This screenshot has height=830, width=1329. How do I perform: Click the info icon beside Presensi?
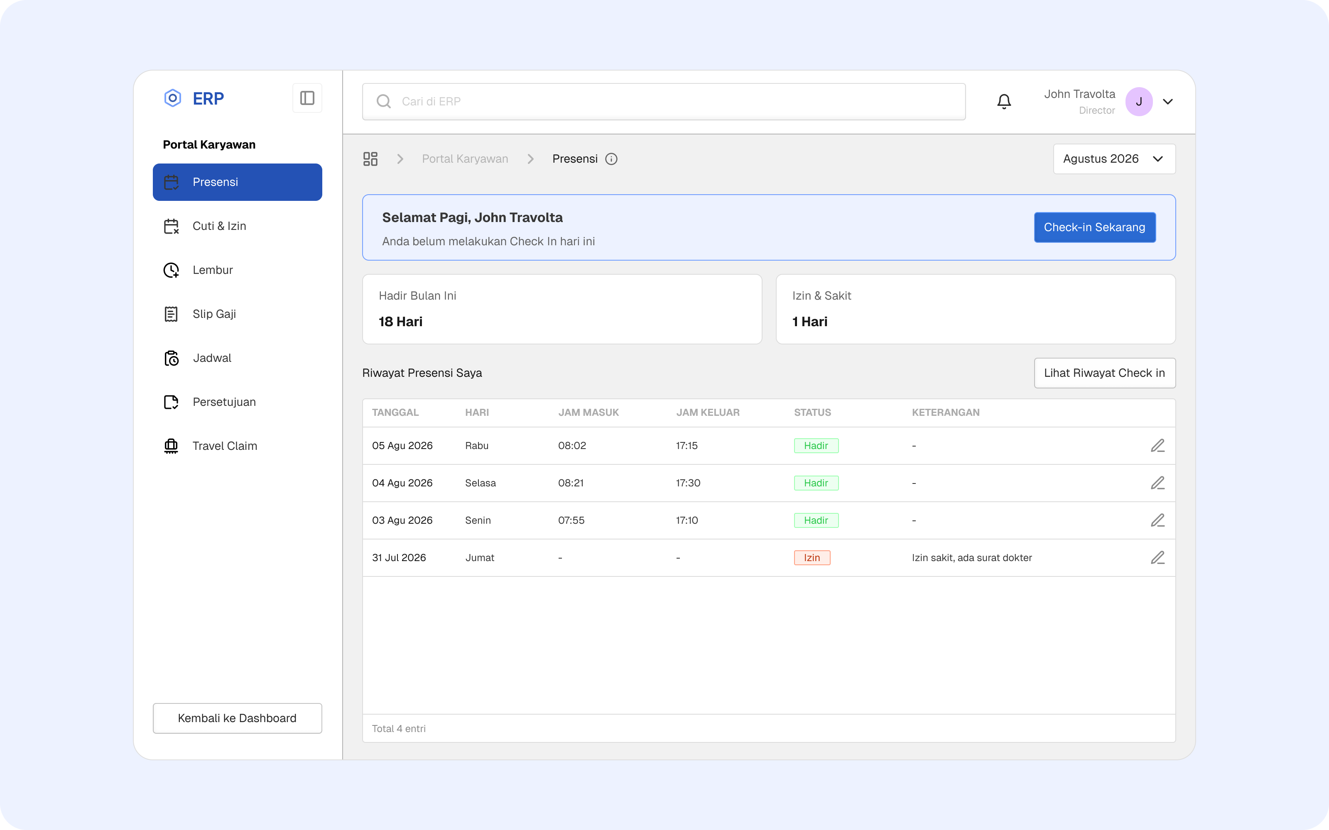click(611, 159)
